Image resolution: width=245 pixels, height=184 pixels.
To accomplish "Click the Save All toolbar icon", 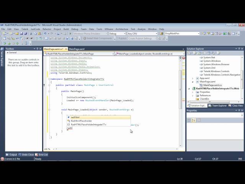I will pos(26,34).
